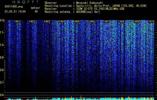Click the 1403 time marker
Viewport: 157px width, 100px height.
coord(47,21)
